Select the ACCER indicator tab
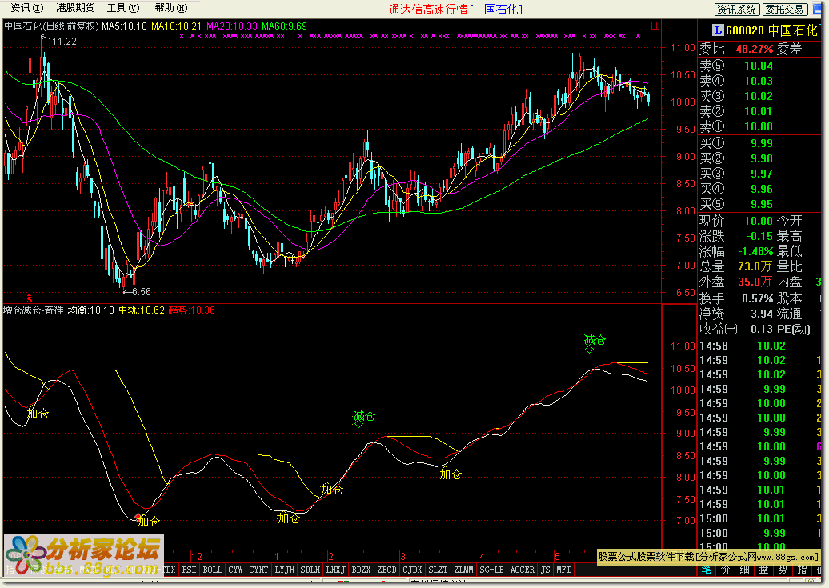 [x=523, y=570]
